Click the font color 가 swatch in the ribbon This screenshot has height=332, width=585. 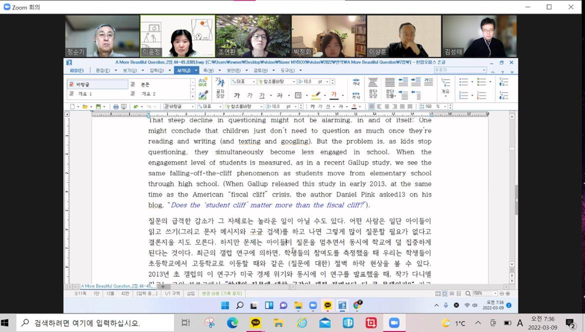(x=333, y=95)
